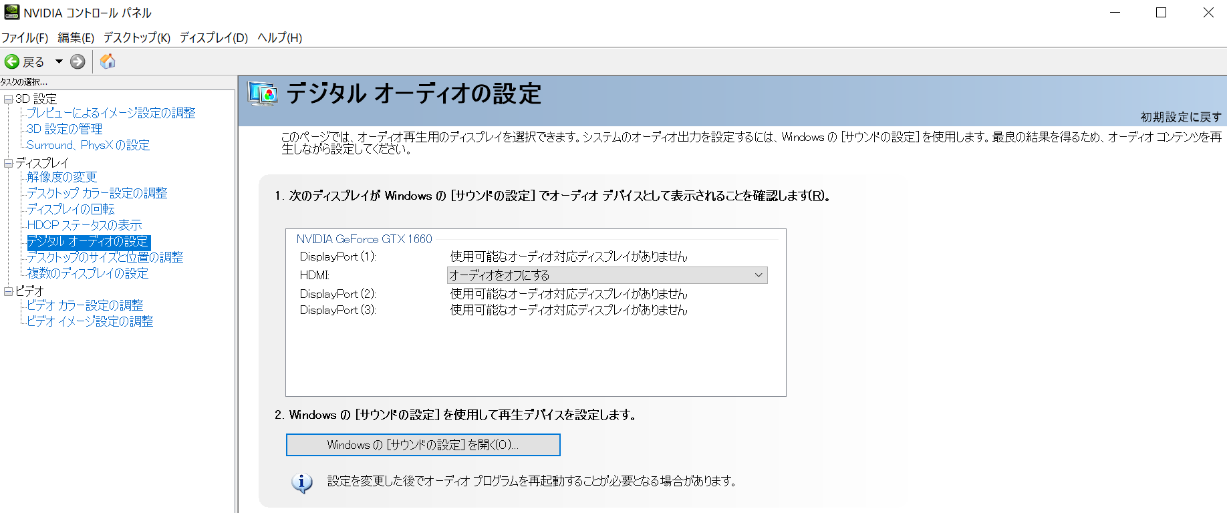Collapse the 3D 設定 tree node
The image size is (1227, 513).
pyautogui.click(x=9, y=99)
